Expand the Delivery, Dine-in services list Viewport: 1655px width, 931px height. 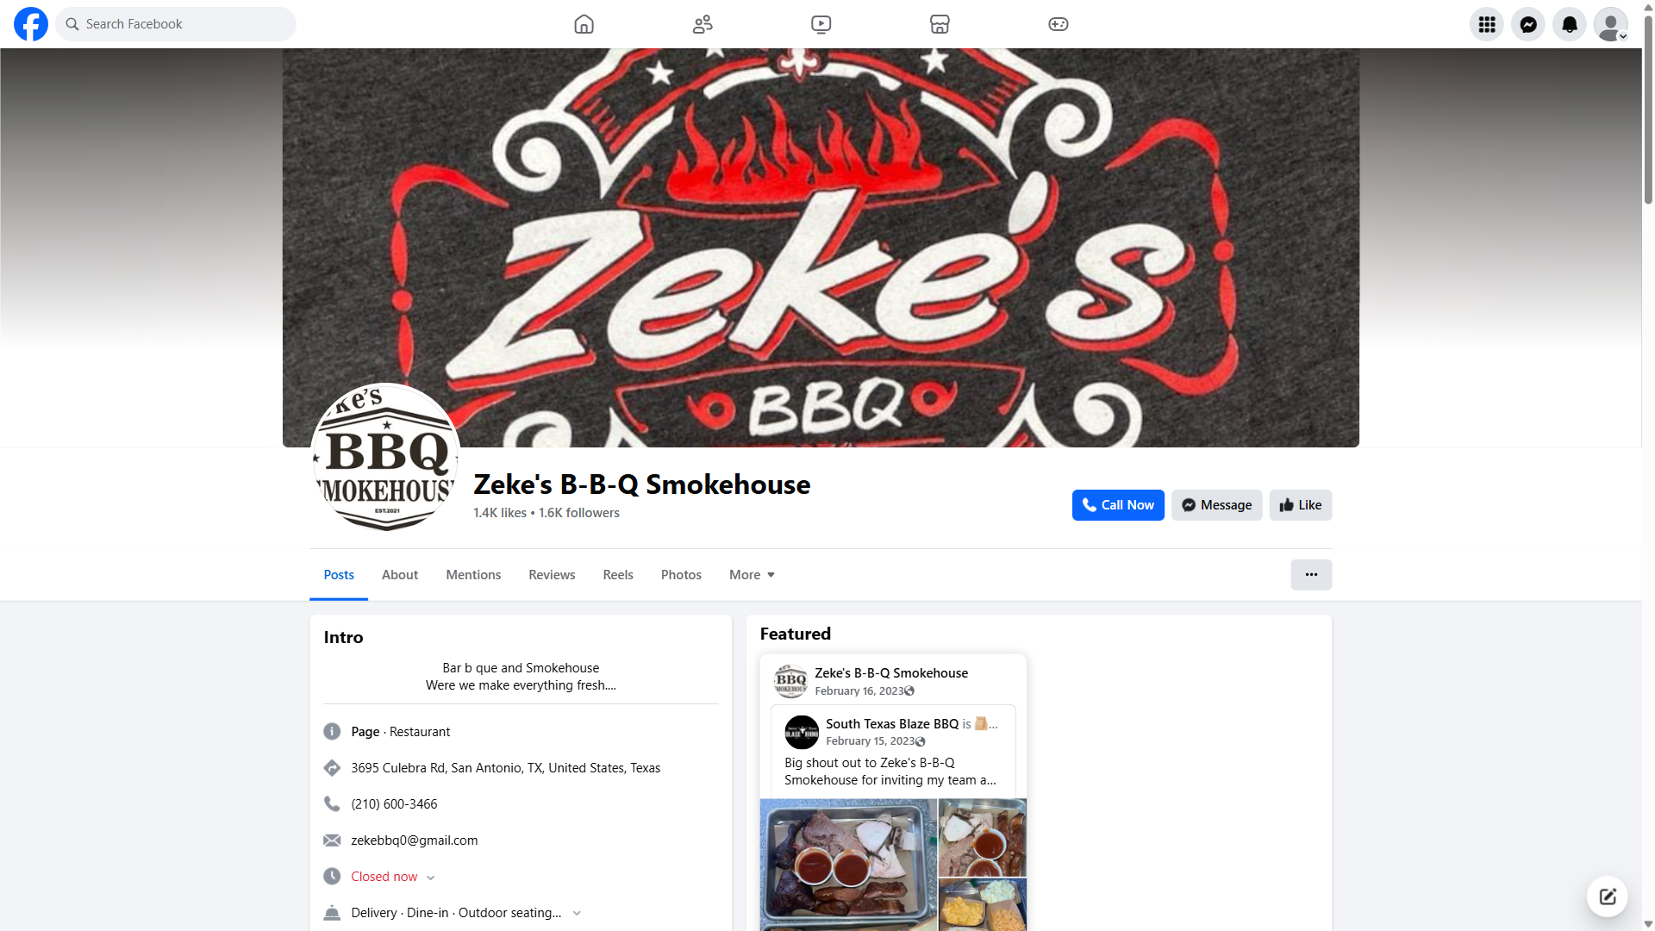(577, 914)
